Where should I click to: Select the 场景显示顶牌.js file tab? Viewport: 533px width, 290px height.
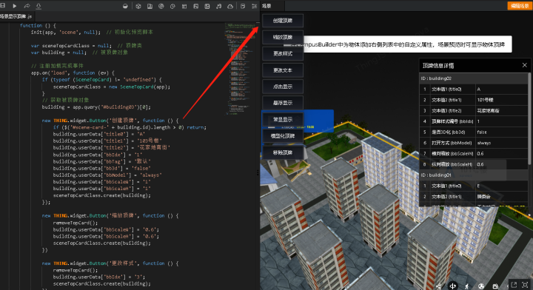[x=16, y=16]
